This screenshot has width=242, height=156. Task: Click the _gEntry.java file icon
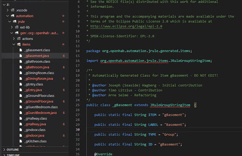[x=21, y=90]
